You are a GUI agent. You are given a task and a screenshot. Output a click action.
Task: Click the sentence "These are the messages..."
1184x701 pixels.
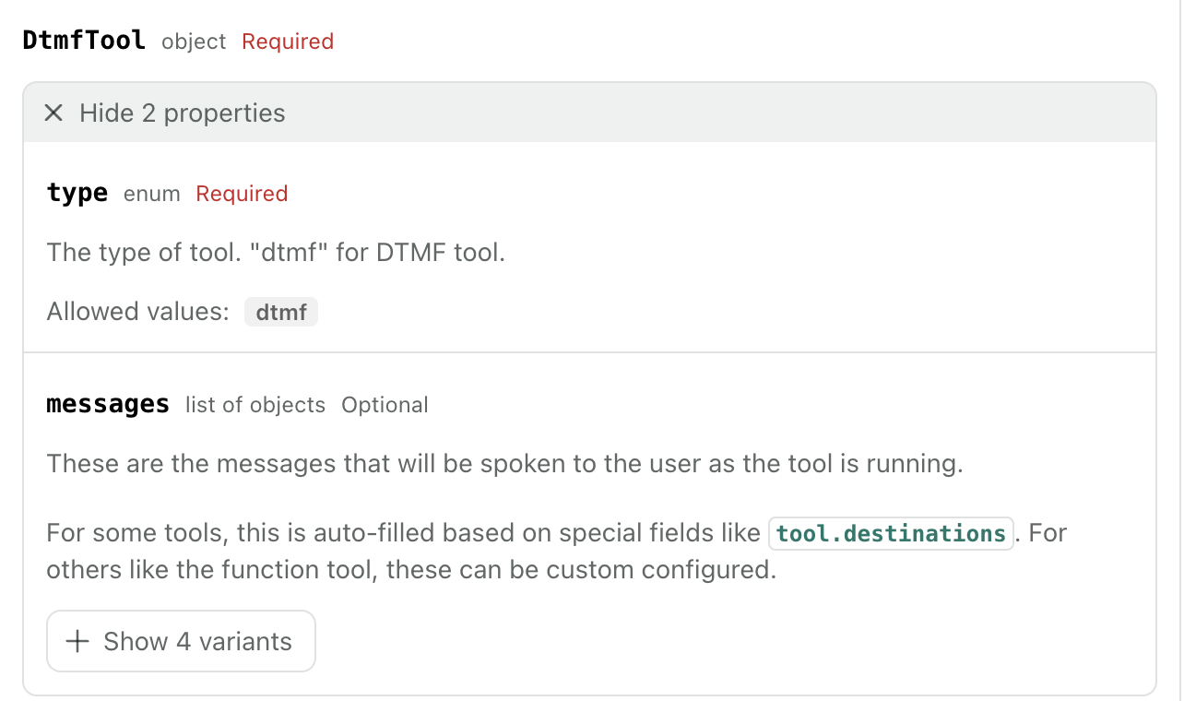(504, 463)
